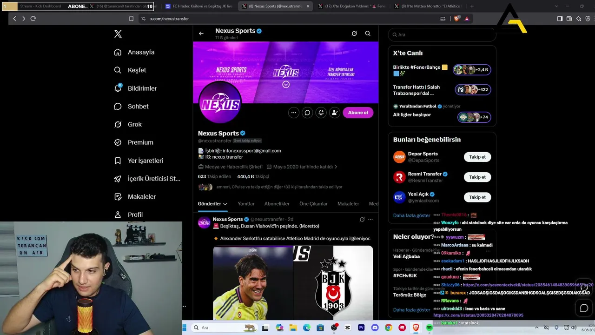Click the Brave Shields lion icon
Screen dimensions: 595x335
tap(456, 19)
